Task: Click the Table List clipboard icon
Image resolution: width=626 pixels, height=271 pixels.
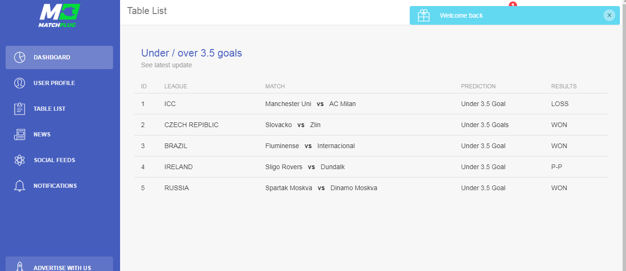Action: tap(20, 109)
